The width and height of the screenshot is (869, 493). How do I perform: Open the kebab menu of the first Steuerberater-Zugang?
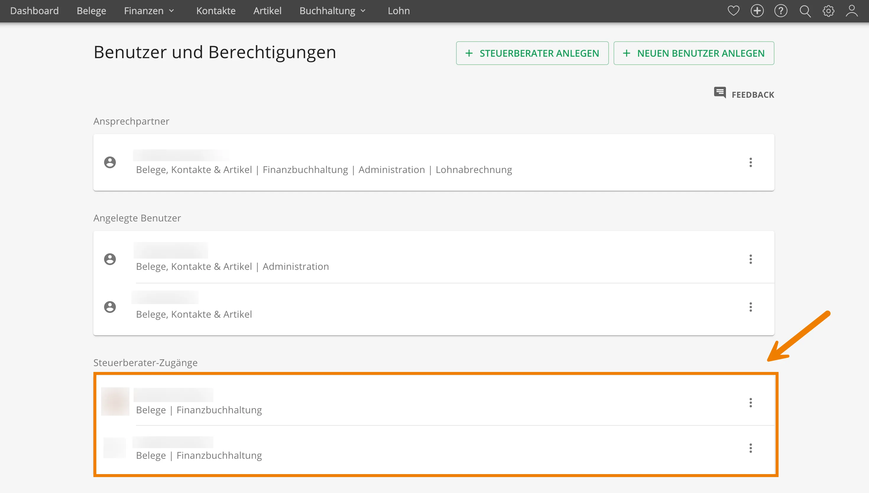click(751, 403)
